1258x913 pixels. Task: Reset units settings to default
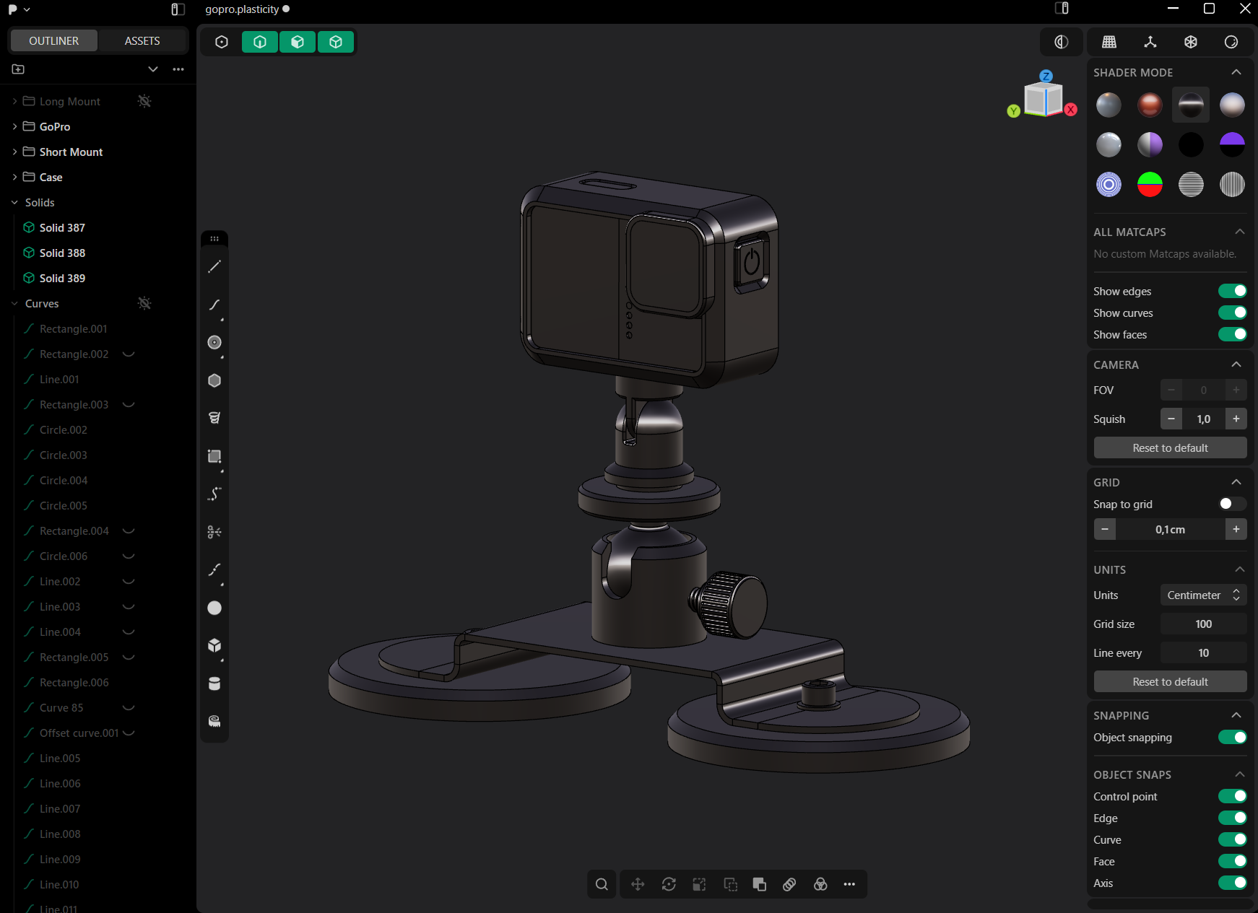1170,681
